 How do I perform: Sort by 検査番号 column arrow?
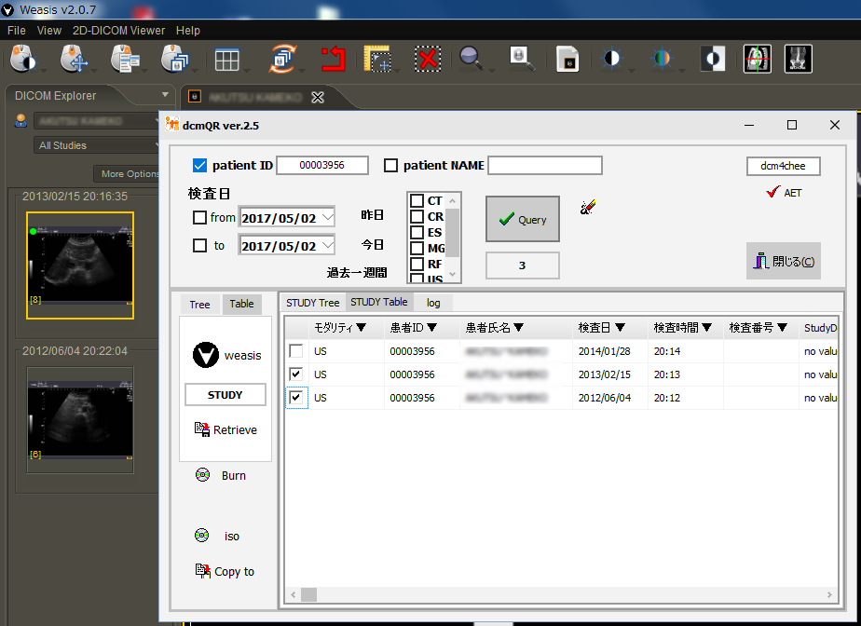[x=783, y=328]
